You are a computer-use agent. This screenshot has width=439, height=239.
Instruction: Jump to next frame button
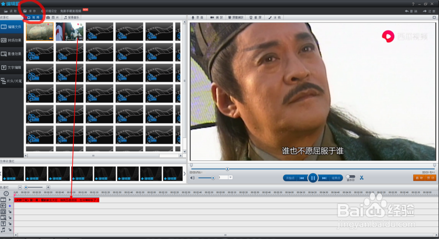coord(324,178)
